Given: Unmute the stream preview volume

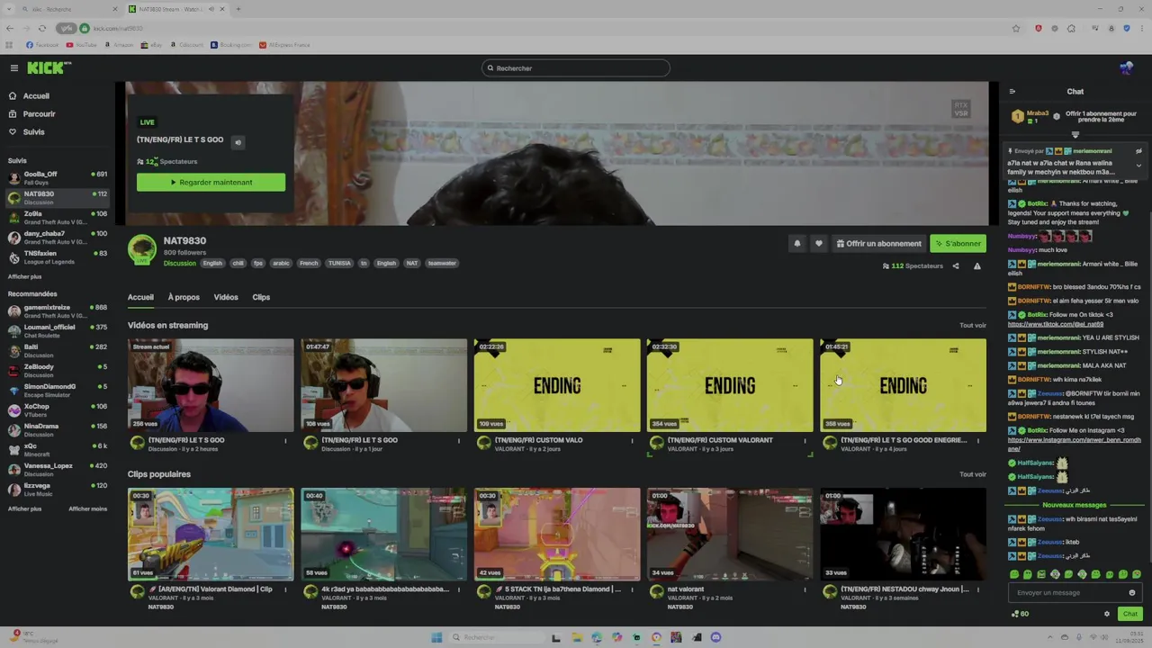Looking at the screenshot, I should tap(238, 142).
